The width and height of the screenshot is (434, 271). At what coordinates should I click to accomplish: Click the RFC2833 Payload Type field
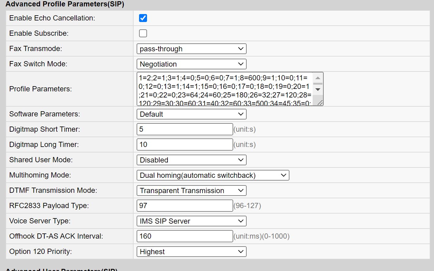(x=185, y=206)
